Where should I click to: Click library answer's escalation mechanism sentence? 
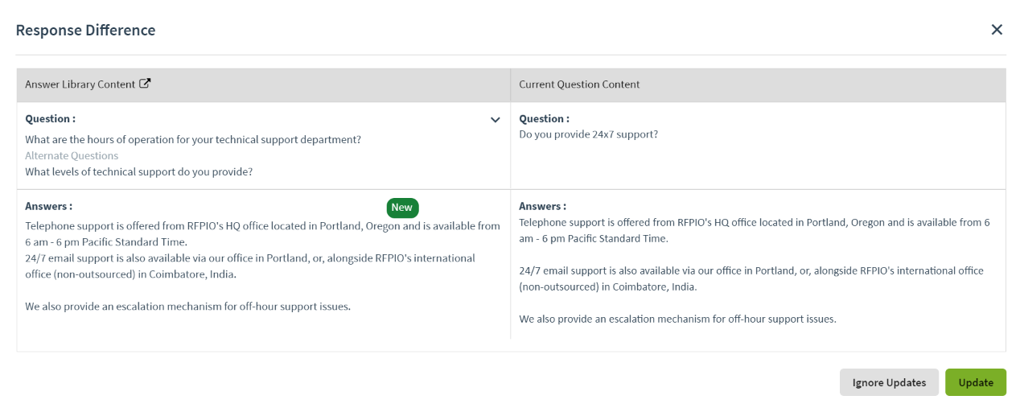tap(187, 307)
